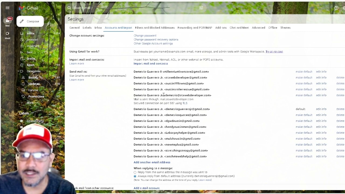Click the search magnifier icon
The height and width of the screenshot is (194, 345).
pos(69,8)
